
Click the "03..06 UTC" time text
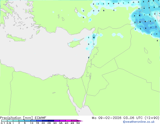[133, 118]
